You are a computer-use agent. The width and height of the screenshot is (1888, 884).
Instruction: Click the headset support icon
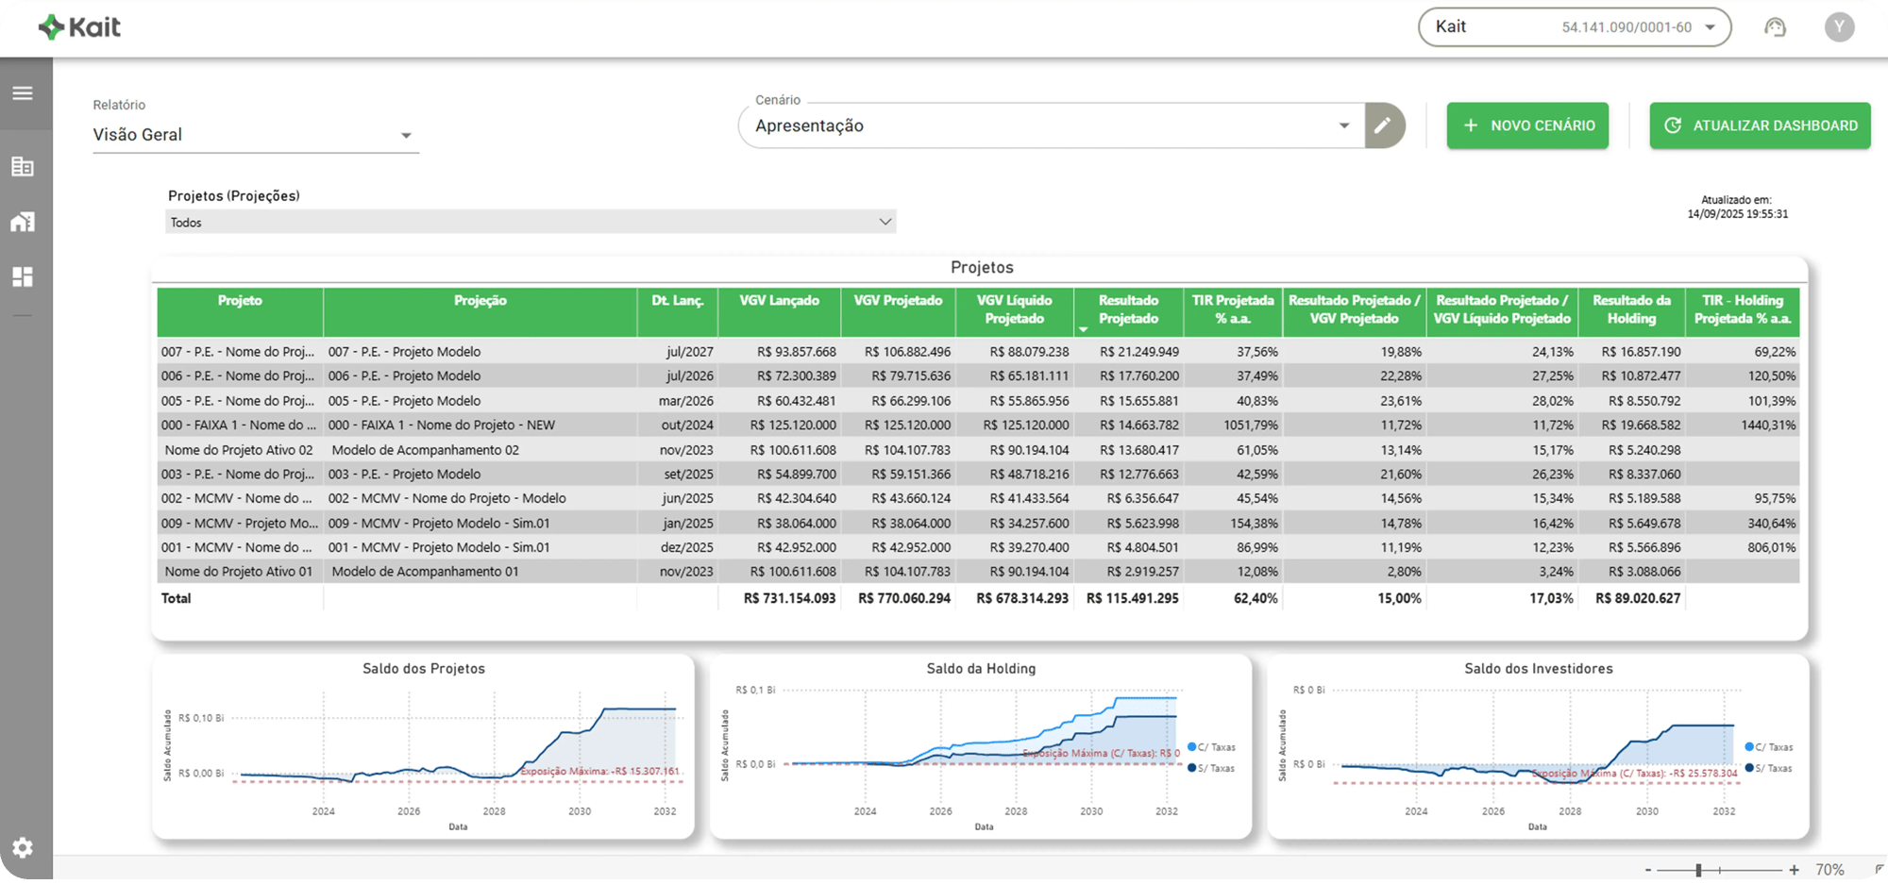coord(1775,27)
